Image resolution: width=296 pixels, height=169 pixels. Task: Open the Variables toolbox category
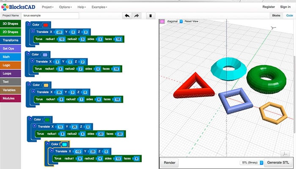[x=11, y=90]
